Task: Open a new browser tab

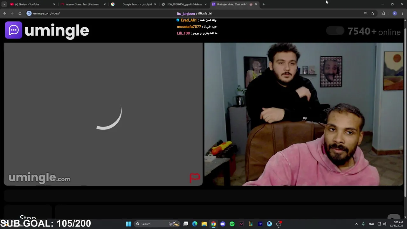Action: click(x=264, y=4)
